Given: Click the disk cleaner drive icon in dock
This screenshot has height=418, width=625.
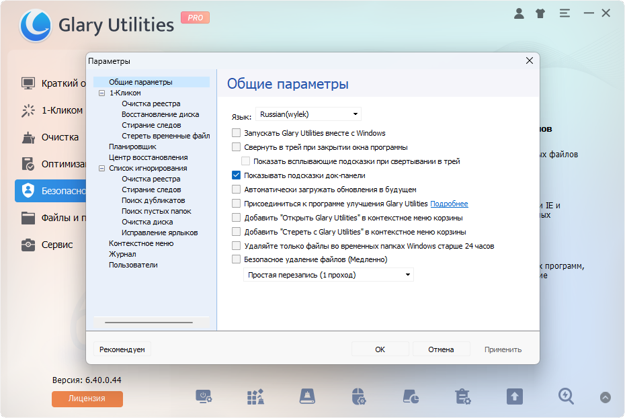Looking at the screenshot, I should [x=306, y=397].
